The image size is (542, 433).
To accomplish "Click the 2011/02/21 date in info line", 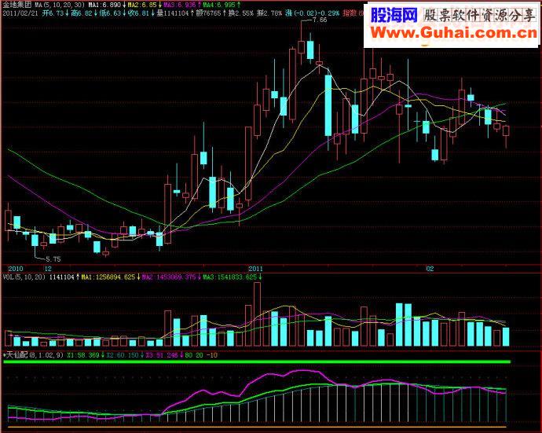I will 20,13.
